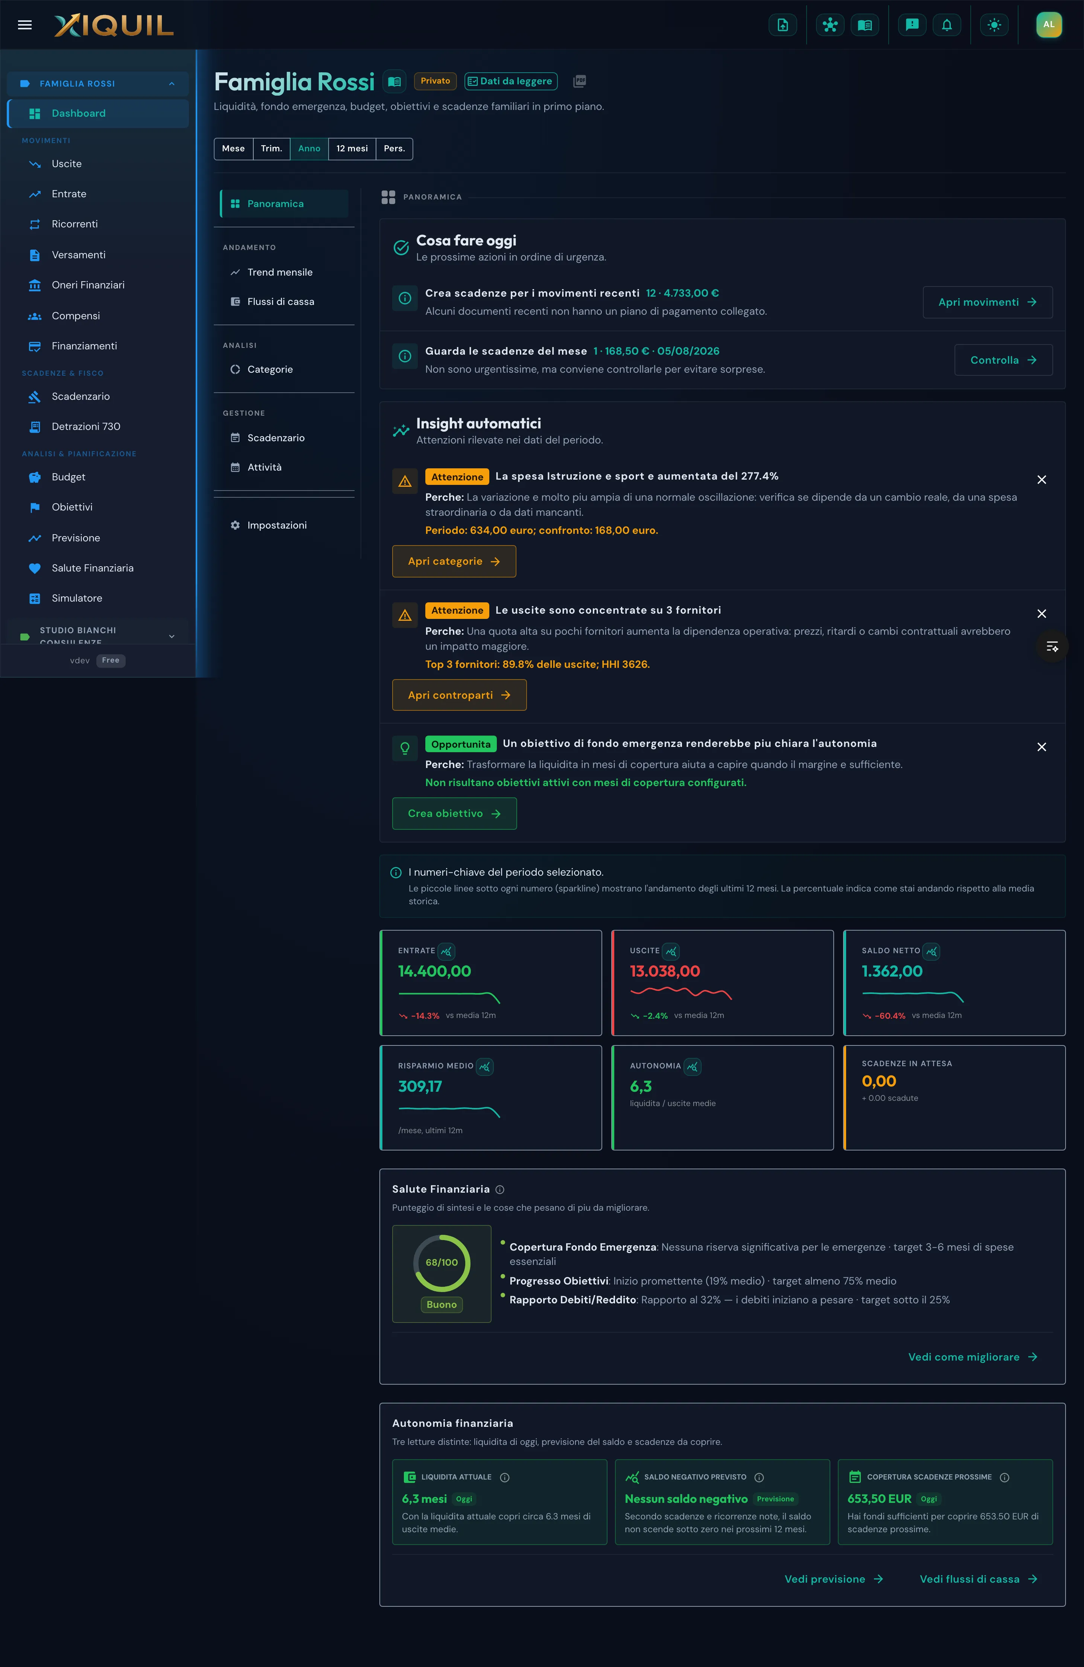Open Categorie analysis section
Screen dimensions: 1084x1667
[x=283, y=369]
